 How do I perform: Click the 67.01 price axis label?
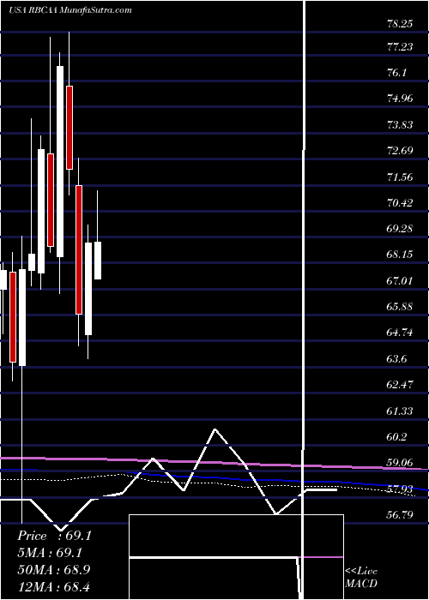400,281
